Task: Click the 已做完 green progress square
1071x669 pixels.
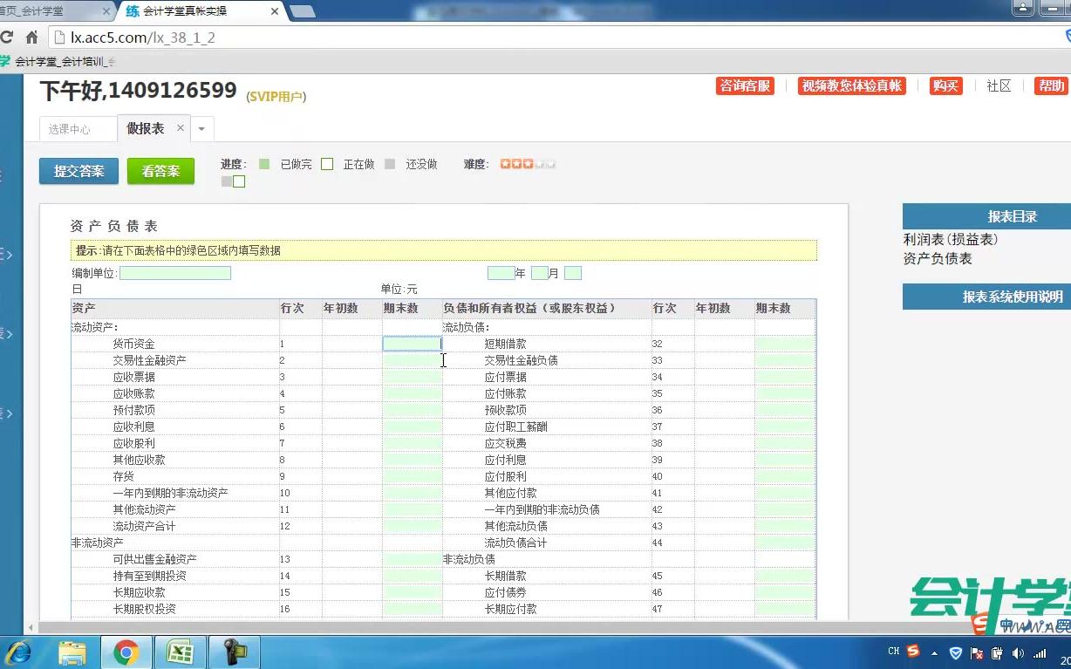Action: tap(263, 164)
